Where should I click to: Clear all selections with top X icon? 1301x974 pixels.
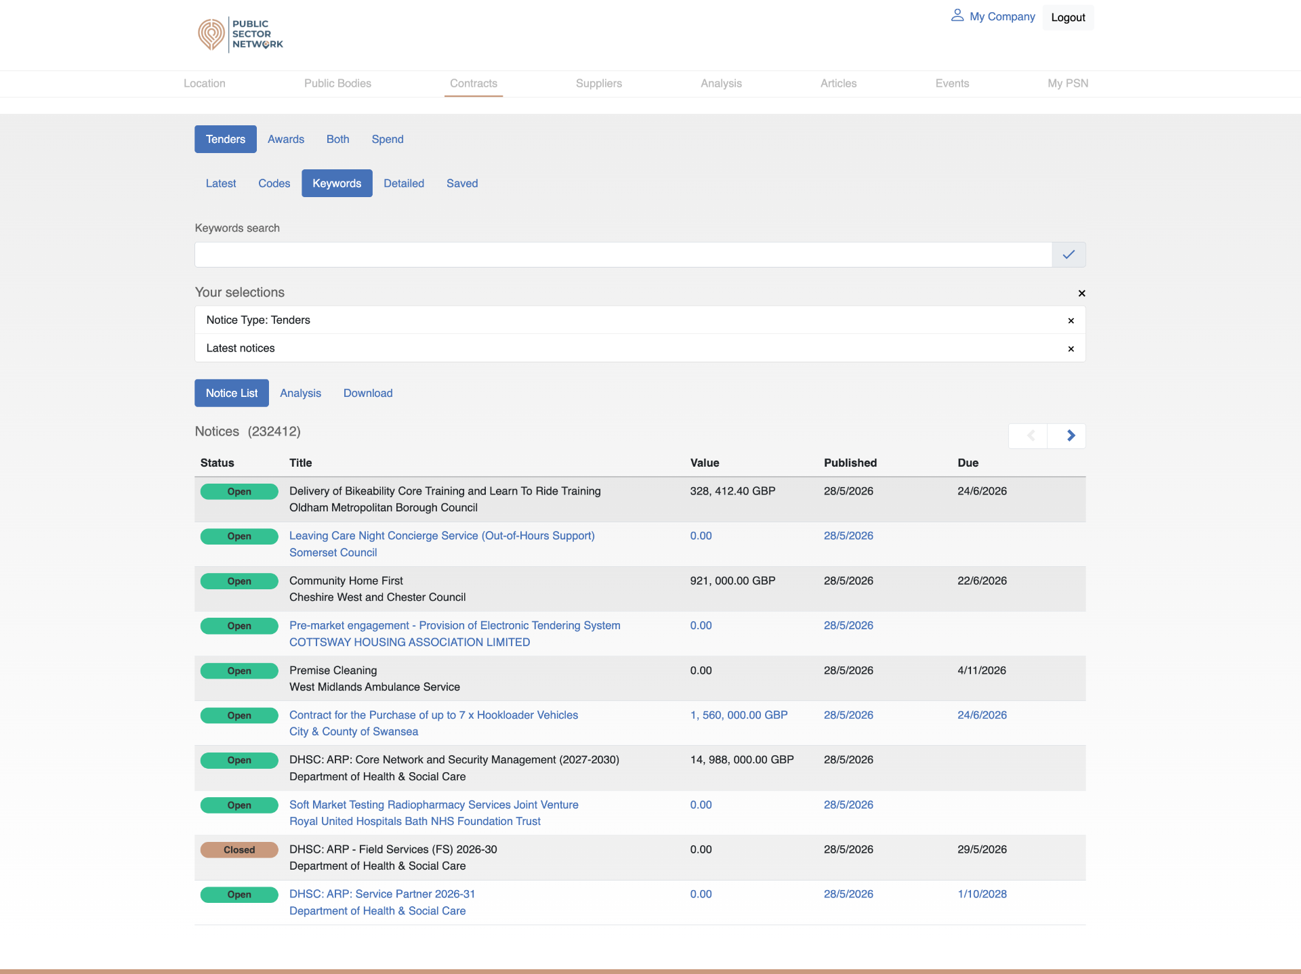click(1081, 293)
